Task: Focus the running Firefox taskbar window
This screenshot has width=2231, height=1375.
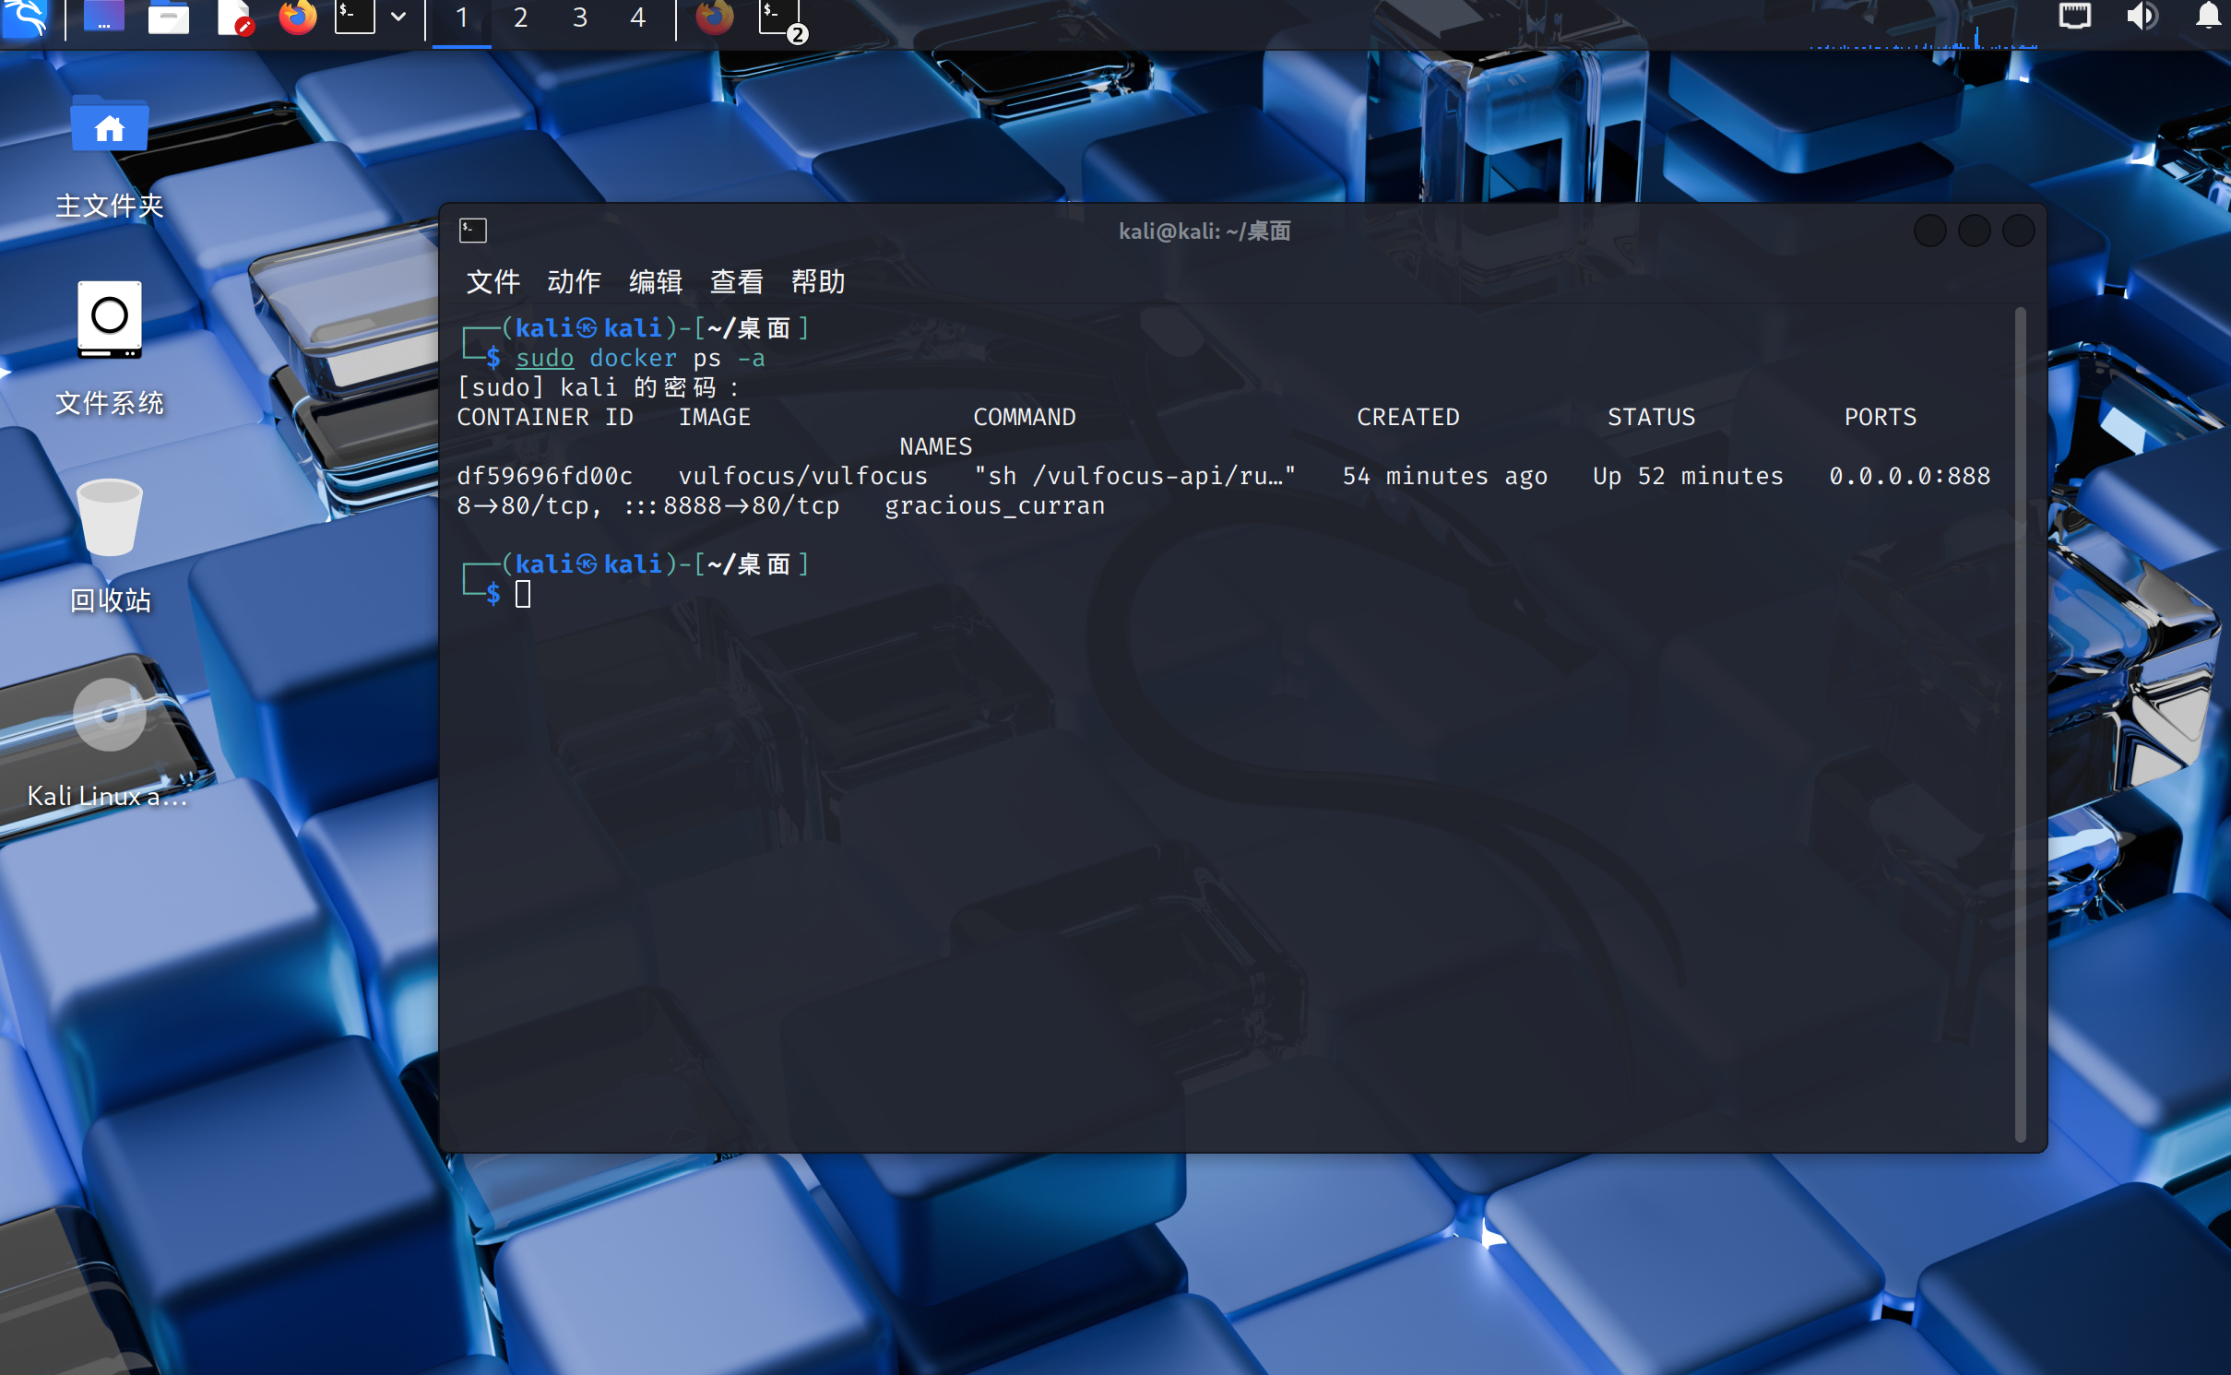Action: [x=714, y=17]
